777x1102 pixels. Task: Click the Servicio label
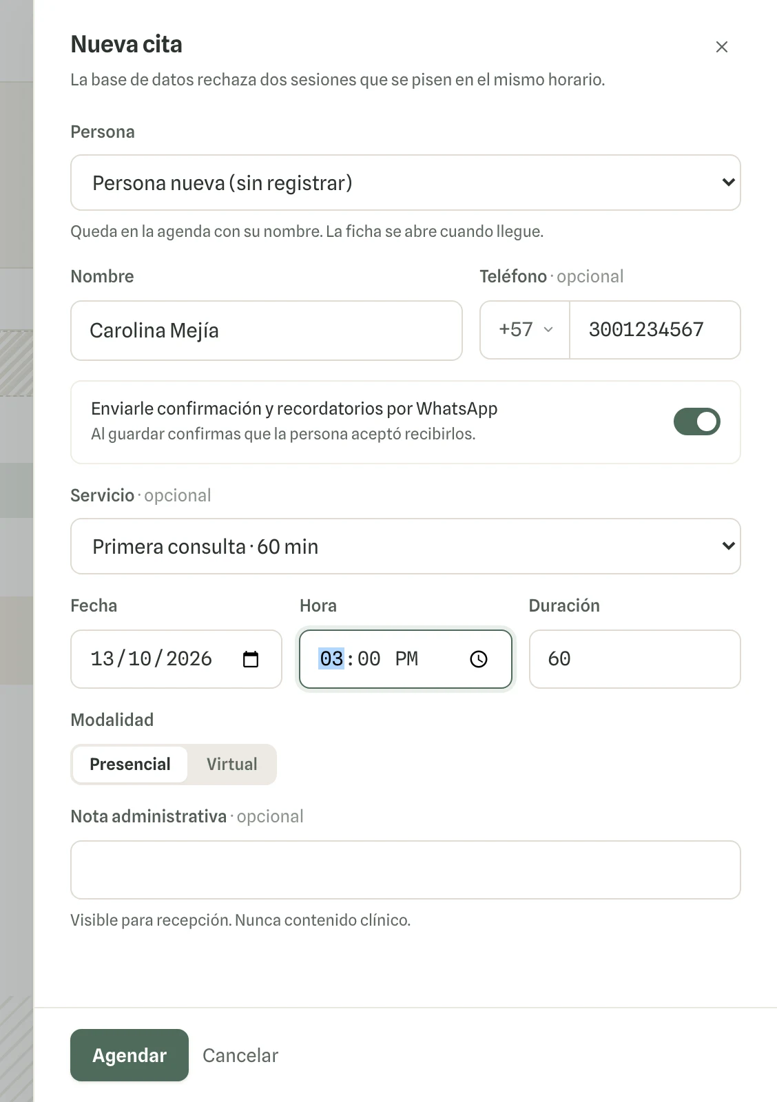coord(103,495)
